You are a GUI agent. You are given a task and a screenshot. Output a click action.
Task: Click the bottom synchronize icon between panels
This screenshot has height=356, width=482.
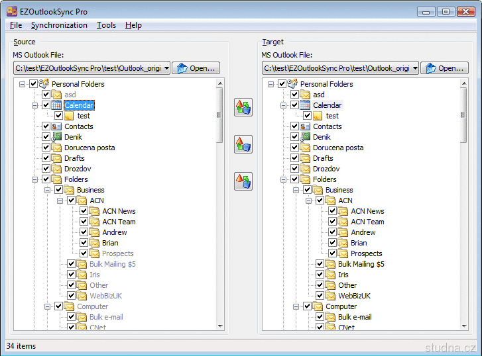coord(243,181)
